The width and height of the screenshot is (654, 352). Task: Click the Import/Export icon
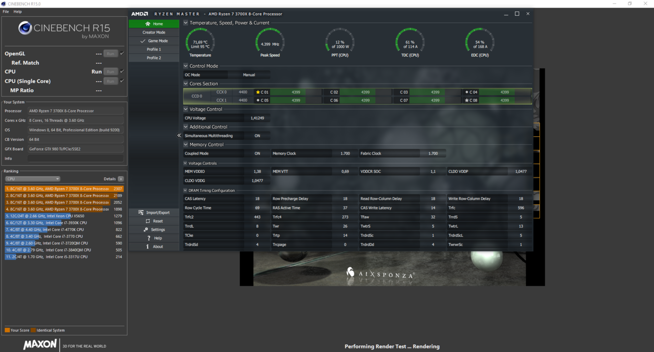pos(141,213)
